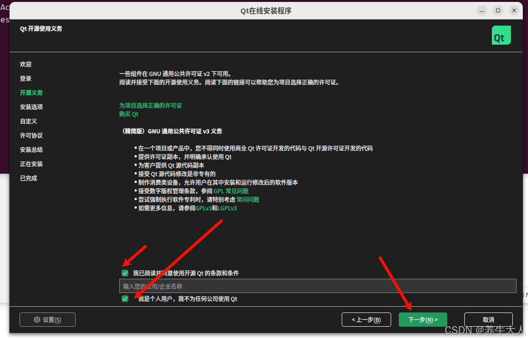
Task: Open the 设置(S) settings
Action: tap(48, 320)
